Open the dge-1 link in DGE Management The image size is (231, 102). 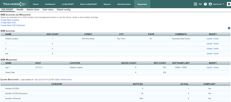pyautogui.click(x=7, y=67)
